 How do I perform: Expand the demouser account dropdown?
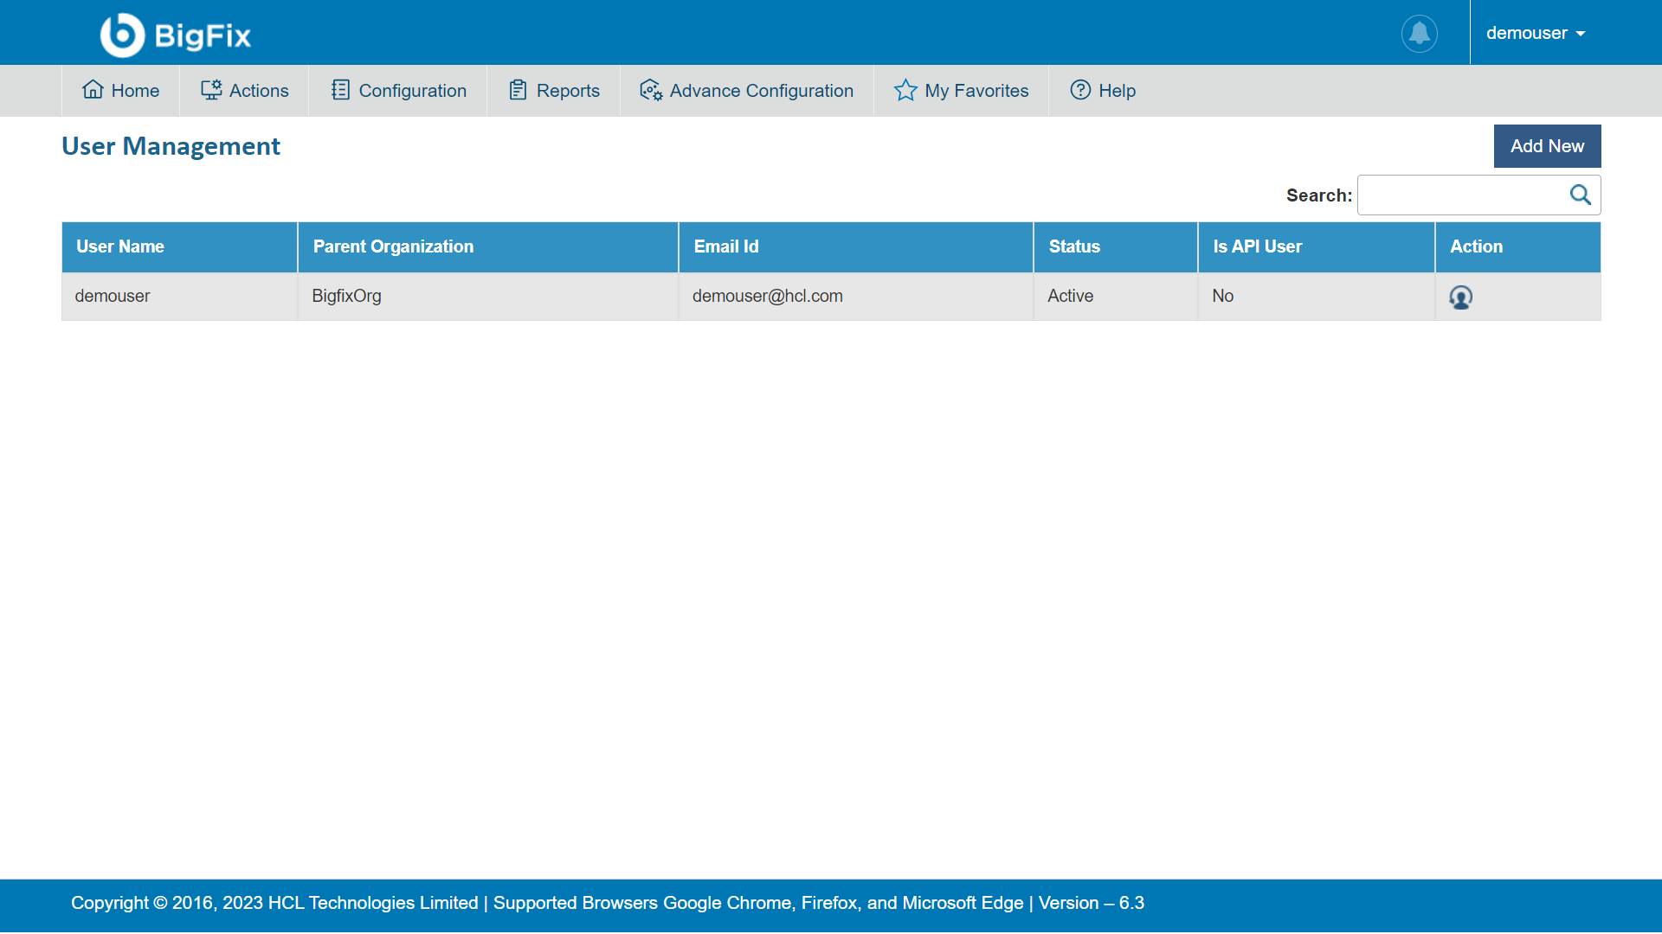point(1536,34)
